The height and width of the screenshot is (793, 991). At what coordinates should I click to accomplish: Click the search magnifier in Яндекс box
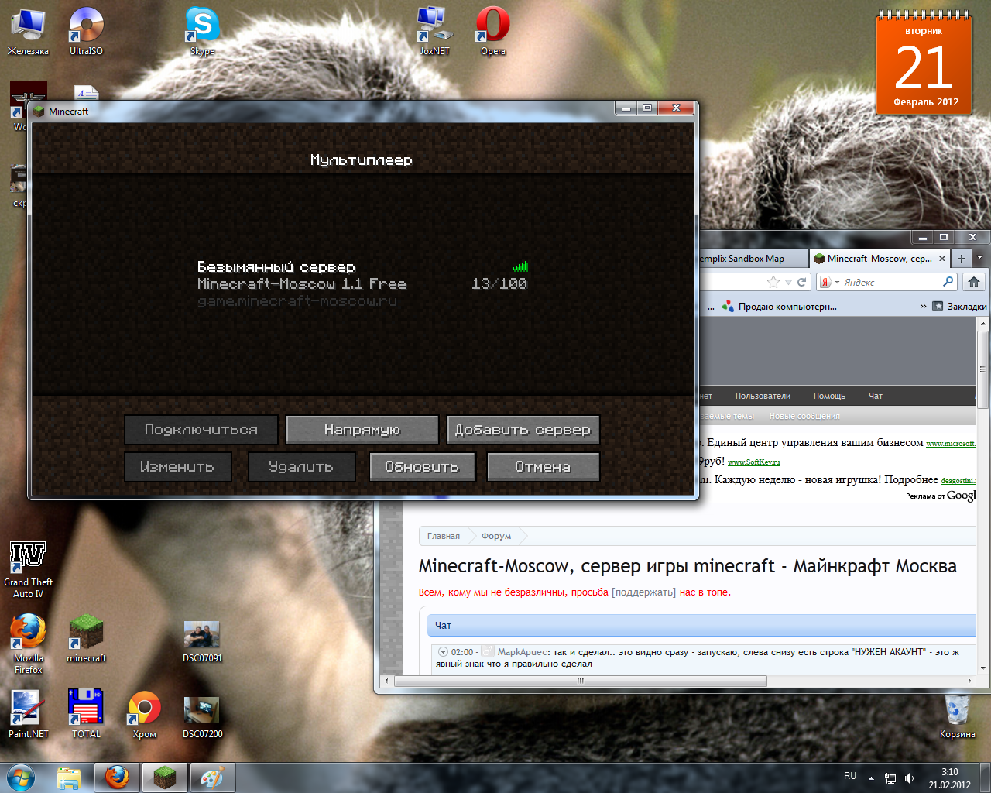pos(948,282)
